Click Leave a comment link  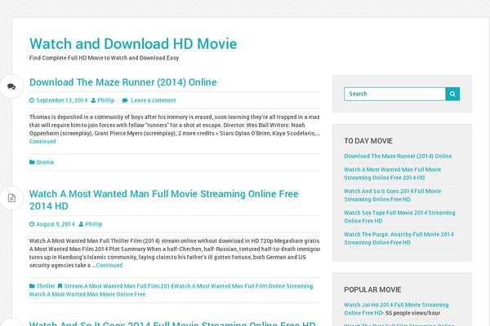154,100
